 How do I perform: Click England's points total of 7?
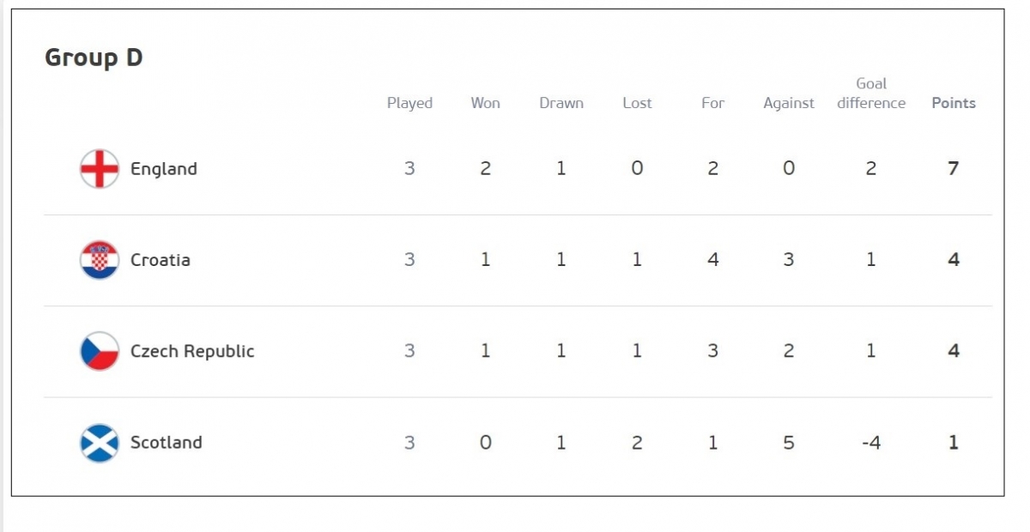953,168
